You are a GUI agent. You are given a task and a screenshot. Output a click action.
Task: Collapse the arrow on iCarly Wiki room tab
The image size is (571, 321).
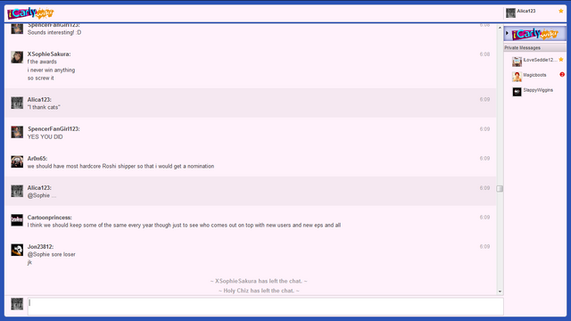pyautogui.click(x=507, y=33)
